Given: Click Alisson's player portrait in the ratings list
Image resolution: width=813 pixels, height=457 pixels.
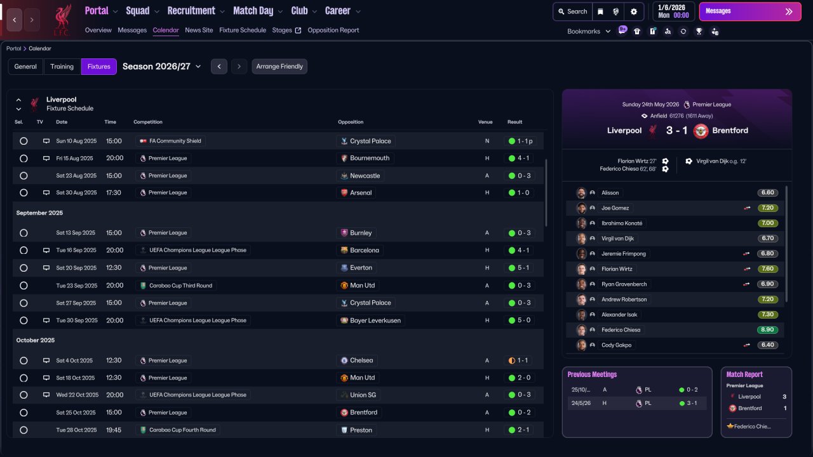Looking at the screenshot, I should [581, 192].
